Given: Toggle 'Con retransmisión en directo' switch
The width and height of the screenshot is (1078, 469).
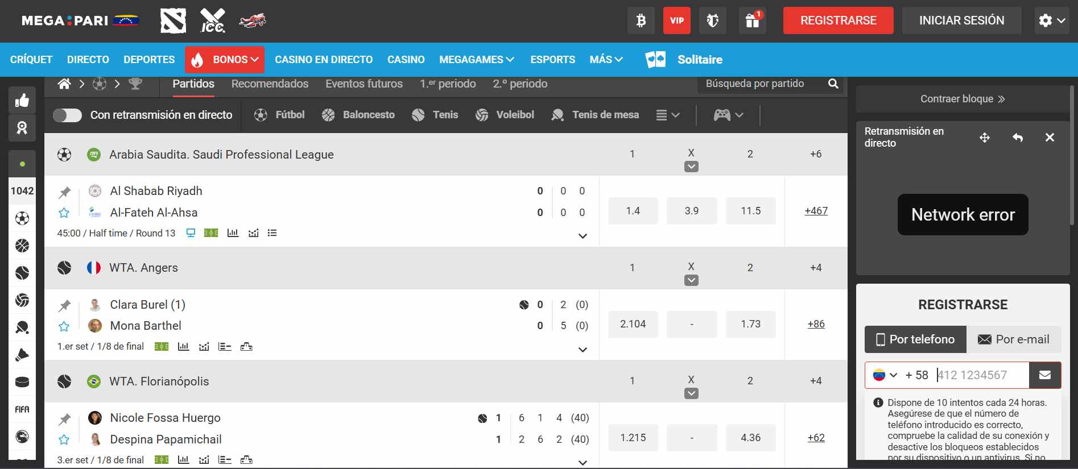Looking at the screenshot, I should pyautogui.click(x=67, y=115).
